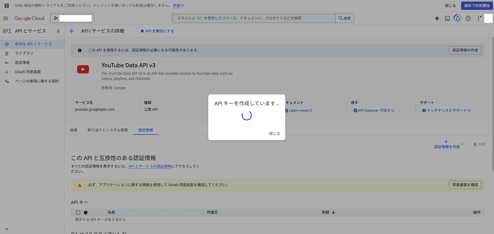Switch to the 認証情報 tab

[x=146, y=130]
